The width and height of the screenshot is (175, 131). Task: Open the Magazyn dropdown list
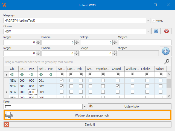click(x=148, y=20)
